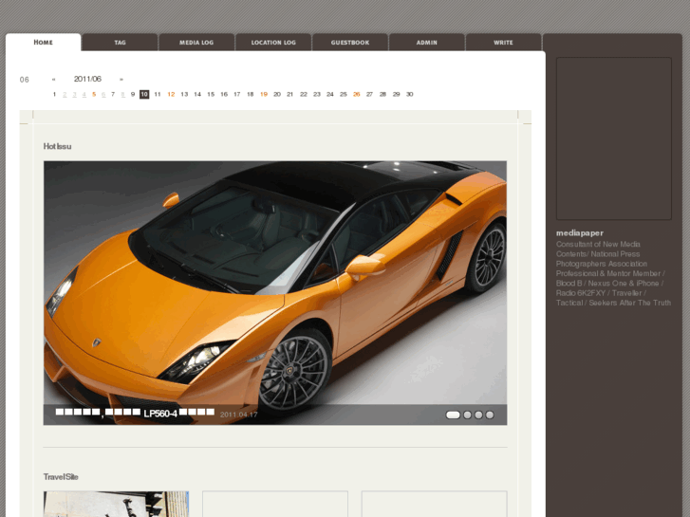Open the first TravelSite thumbnail

pos(116,504)
